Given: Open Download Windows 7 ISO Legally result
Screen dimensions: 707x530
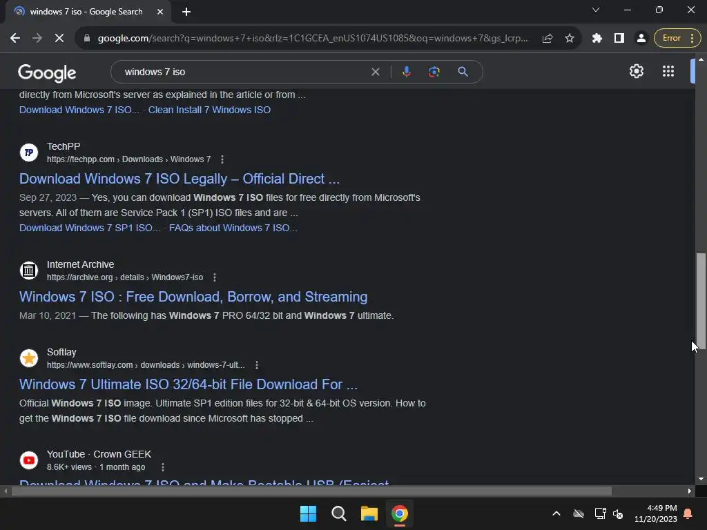Looking at the screenshot, I should pos(180,179).
